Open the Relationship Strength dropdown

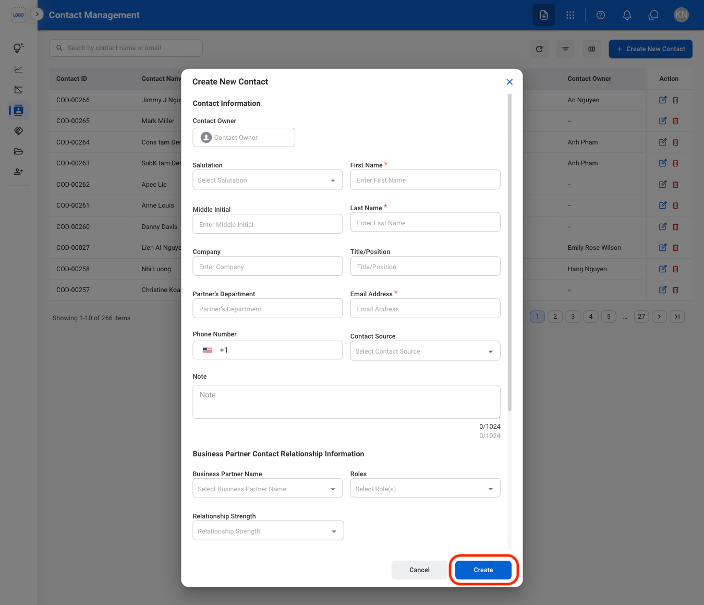click(268, 531)
